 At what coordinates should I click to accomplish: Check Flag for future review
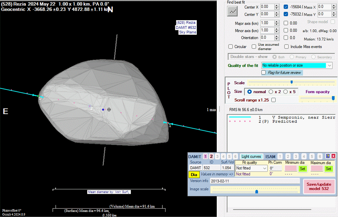(x=264, y=72)
